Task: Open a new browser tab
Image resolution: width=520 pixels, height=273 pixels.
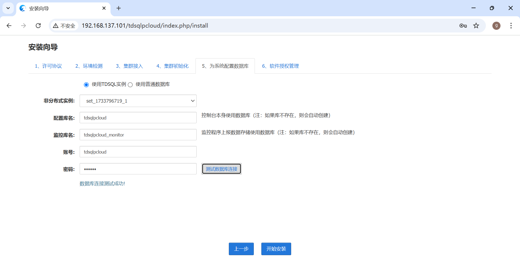Action: (119, 8)
